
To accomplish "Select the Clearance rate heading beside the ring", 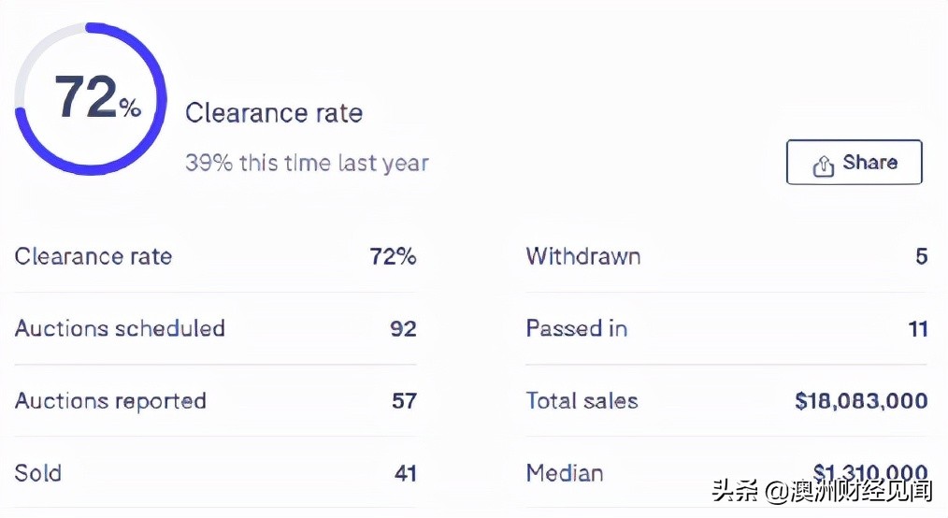I will [x=273, y=113].
